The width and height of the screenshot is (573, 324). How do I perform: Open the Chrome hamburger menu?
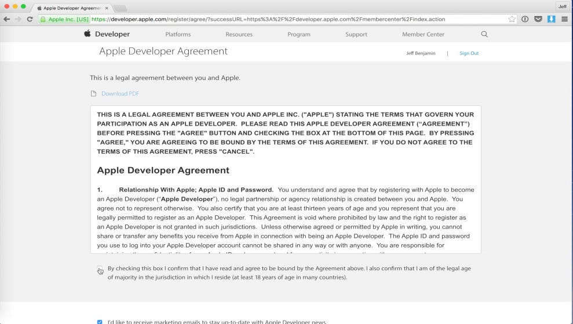point(564,19)
